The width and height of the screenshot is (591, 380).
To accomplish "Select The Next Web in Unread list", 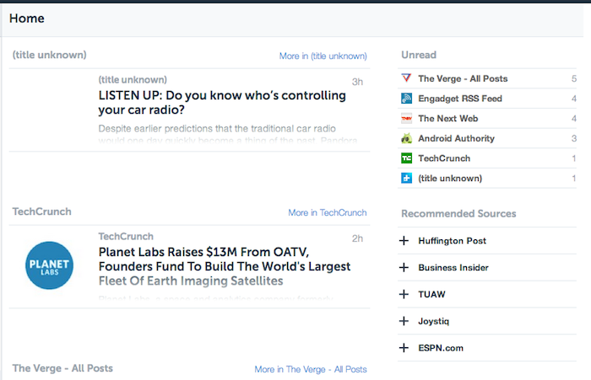I will click(447, 119).
